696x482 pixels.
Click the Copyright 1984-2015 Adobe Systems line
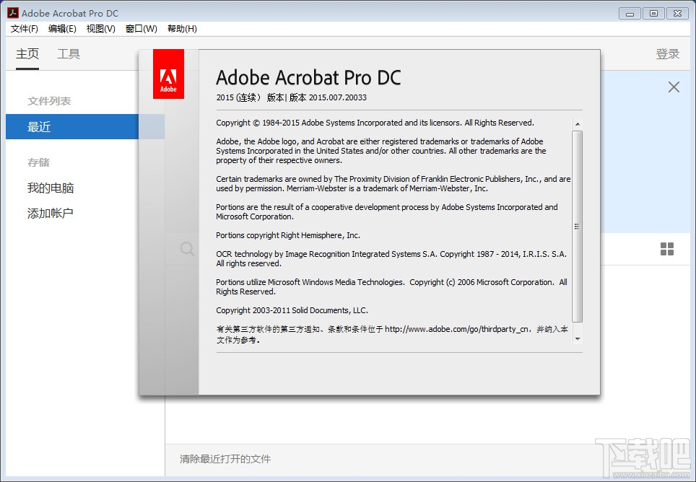tap(375, 123)
